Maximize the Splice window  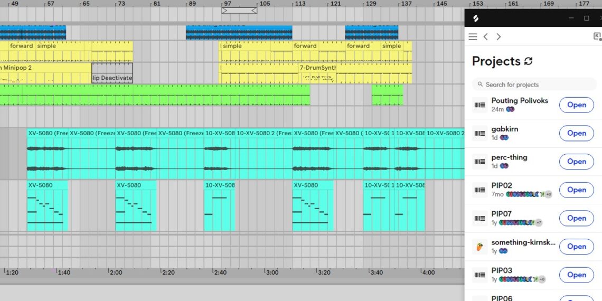click(587, 18)
